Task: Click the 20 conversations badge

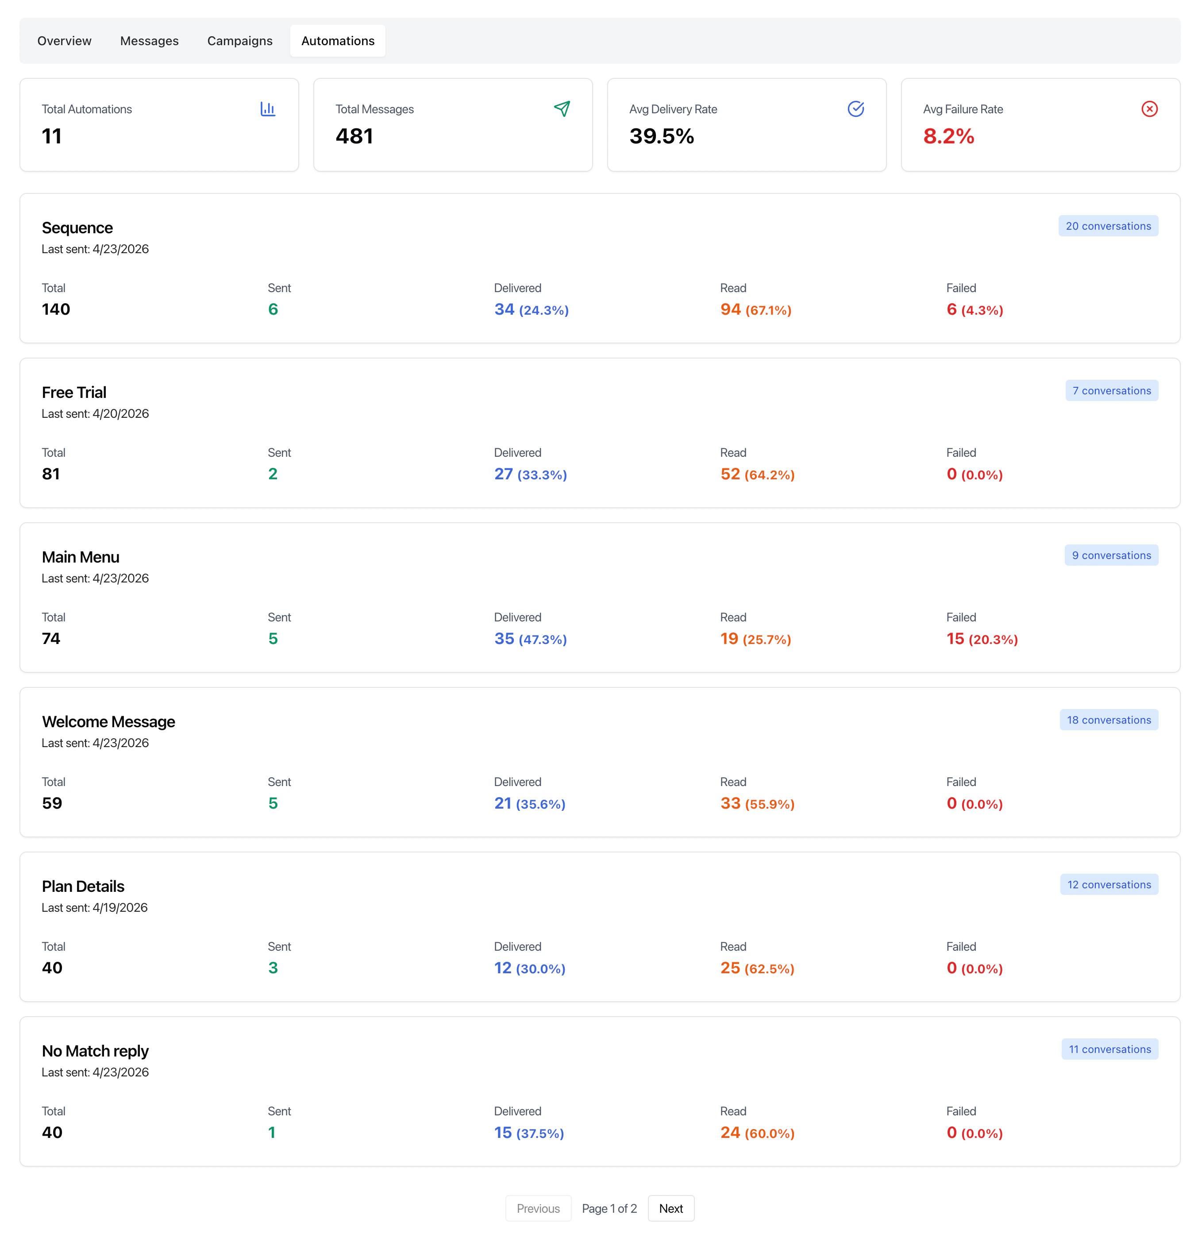Action: pos(1108,226)
